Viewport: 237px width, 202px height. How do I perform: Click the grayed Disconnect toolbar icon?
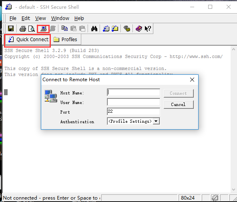point(52,28)
